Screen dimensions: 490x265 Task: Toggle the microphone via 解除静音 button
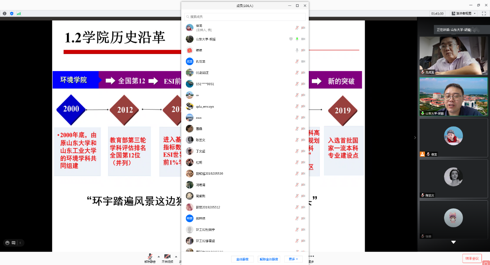150,257
